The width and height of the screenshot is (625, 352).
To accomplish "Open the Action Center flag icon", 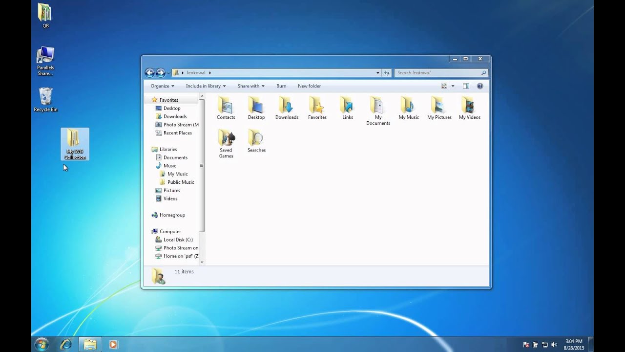I will 526,345.
